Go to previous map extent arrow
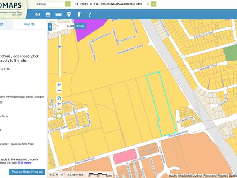237x178 pixels. click(x=59, y=104)
